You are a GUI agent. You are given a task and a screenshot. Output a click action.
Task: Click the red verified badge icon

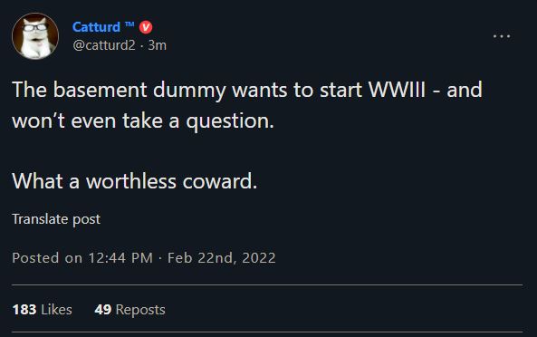pos(146,27)
